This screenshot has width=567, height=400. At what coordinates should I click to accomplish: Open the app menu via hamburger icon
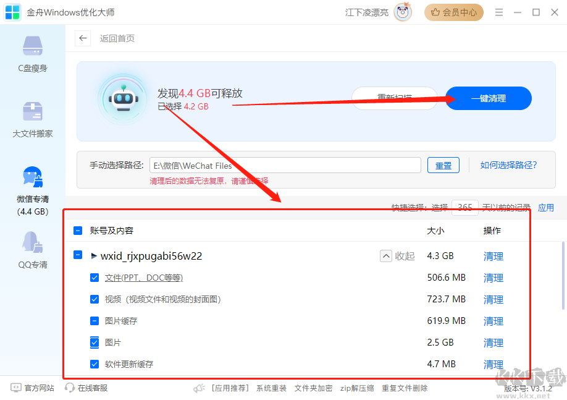(498, 12)
